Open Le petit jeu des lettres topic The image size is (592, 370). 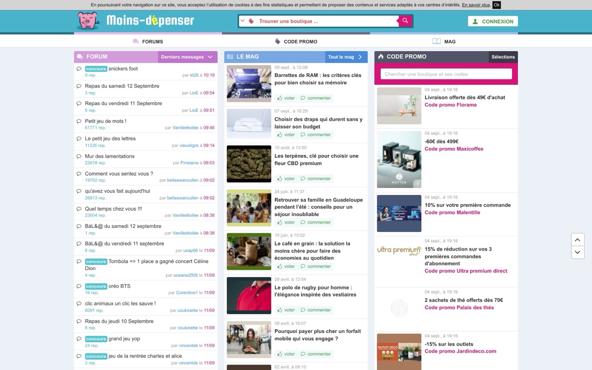tap(110, 139)
